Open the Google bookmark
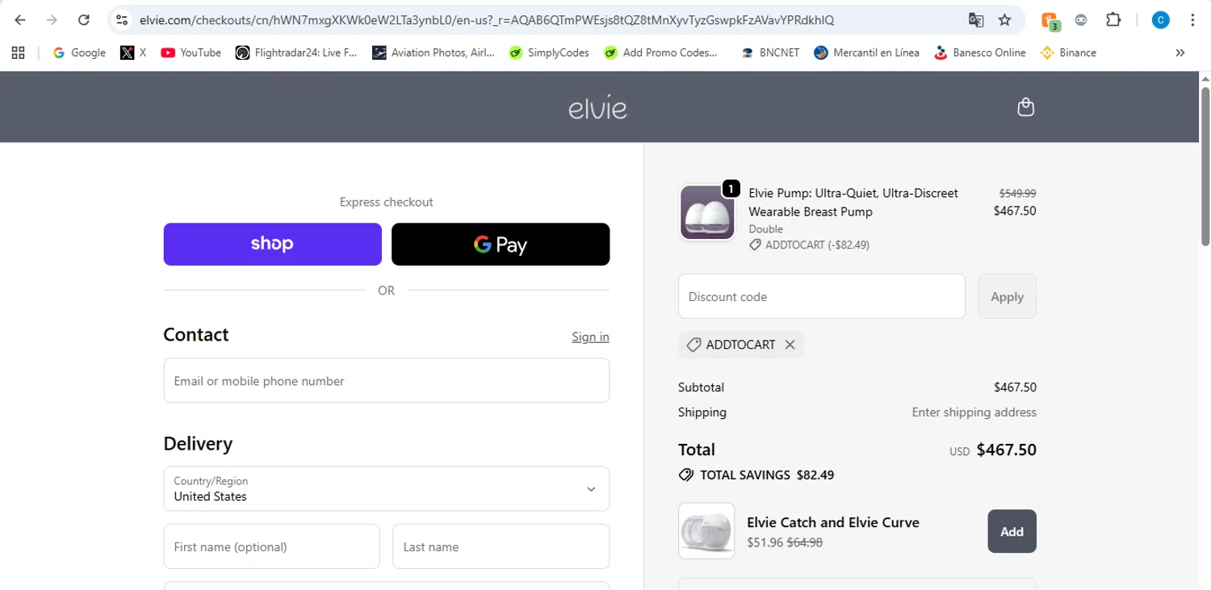The image size is (1211, 590). (x=79, y=52)
